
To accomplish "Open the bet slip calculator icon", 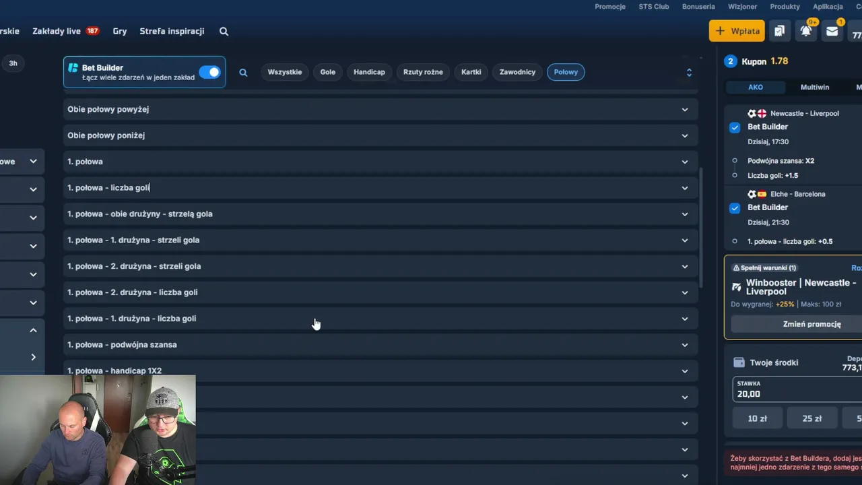I will tap(779, 31).
